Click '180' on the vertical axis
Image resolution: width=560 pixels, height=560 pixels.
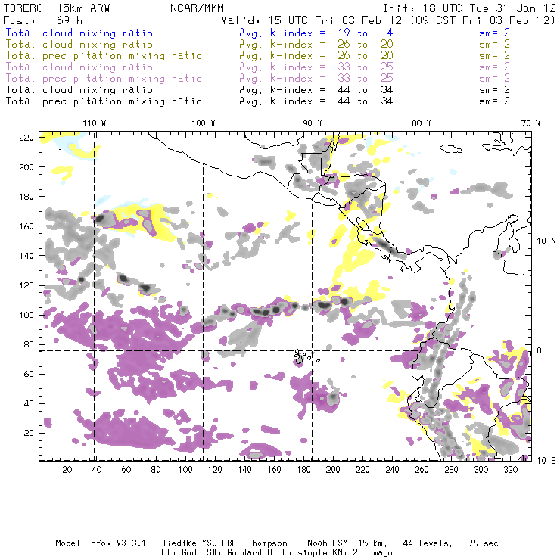26,197
